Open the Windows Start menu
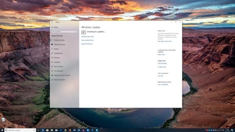 [x=2, y=130]
